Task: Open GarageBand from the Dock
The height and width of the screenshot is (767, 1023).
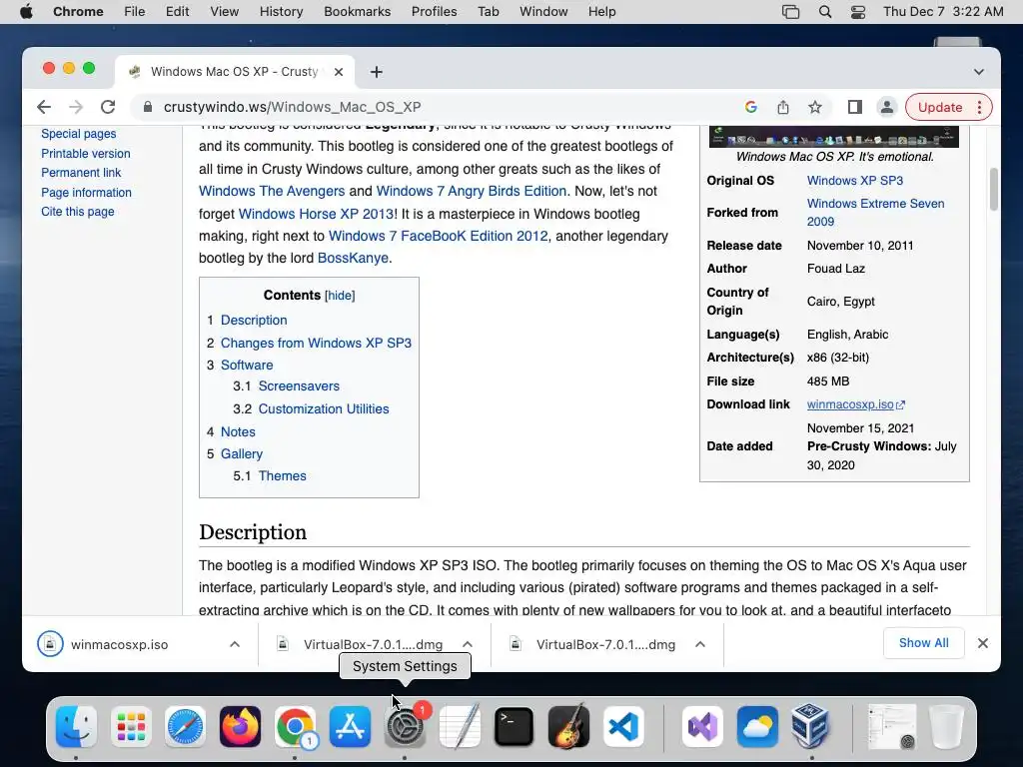Action: [568, 726]
